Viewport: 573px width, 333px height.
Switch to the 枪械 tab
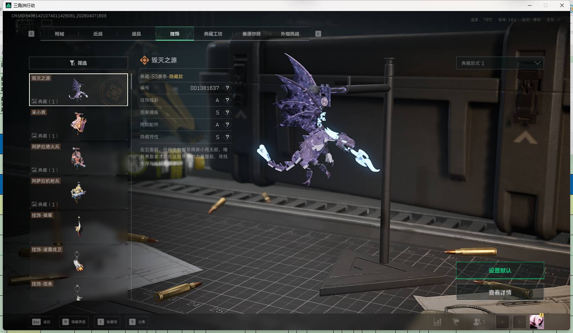point(60,34)
